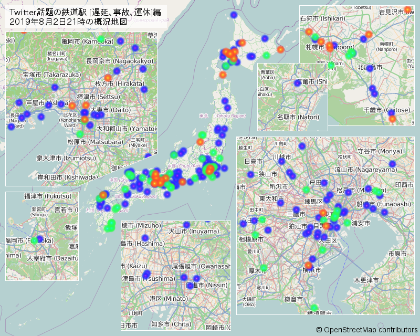Click the orange marker above the 枚方市 label

(108, 78)
